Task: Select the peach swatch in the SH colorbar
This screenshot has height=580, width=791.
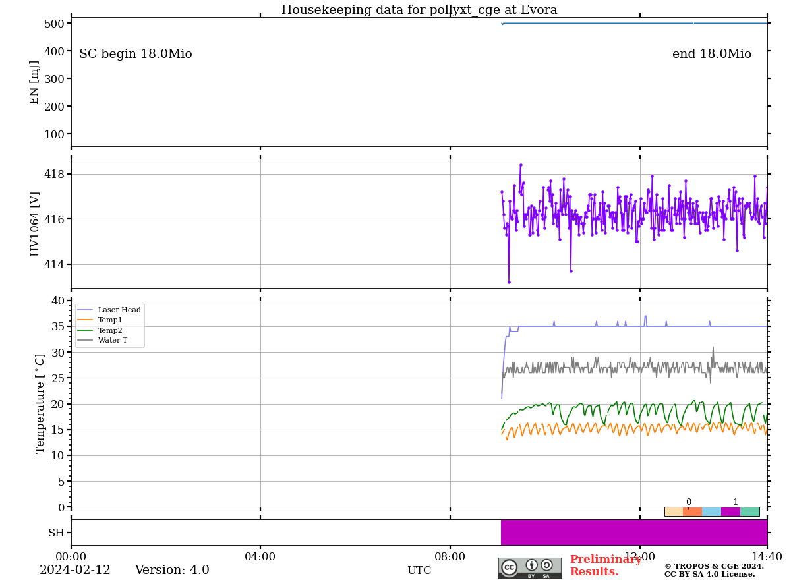Action: tap(674, 511)
